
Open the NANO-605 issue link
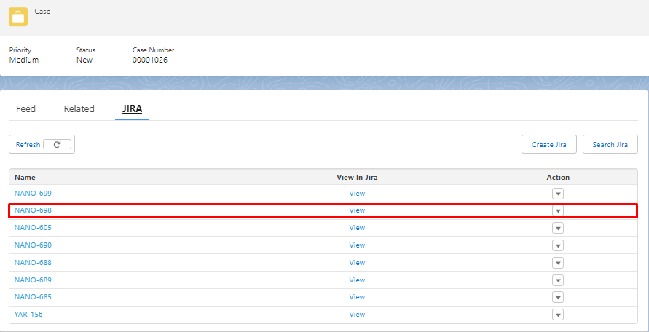pos(33,228)
